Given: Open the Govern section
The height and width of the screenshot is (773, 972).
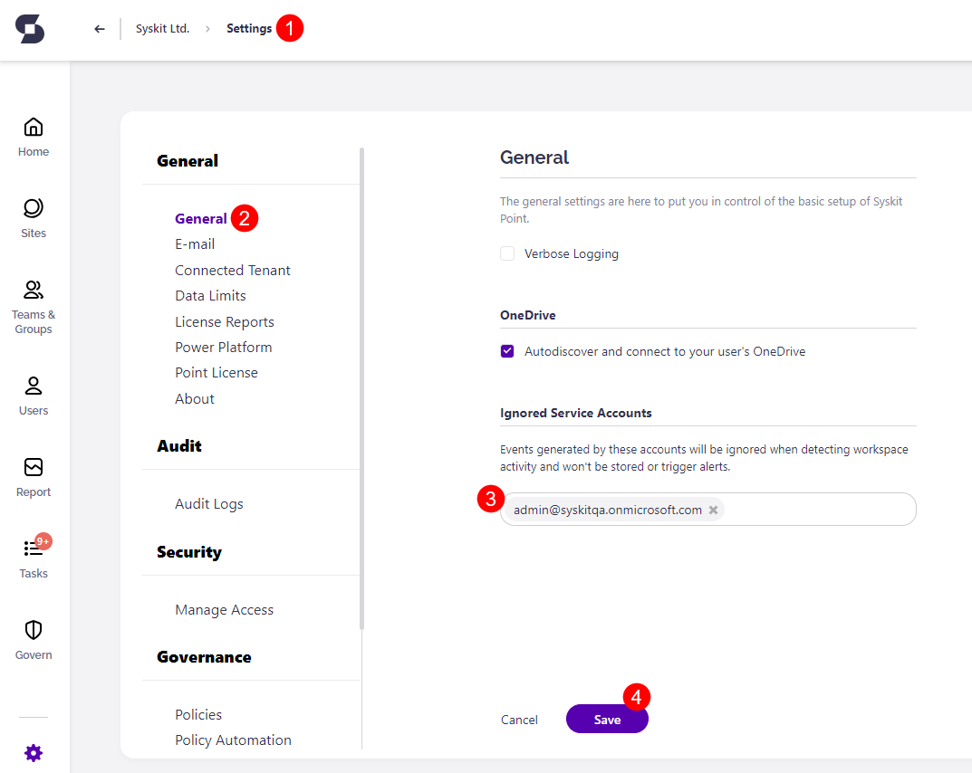Looking at the screenshot, I should click(x=33, y=636).
